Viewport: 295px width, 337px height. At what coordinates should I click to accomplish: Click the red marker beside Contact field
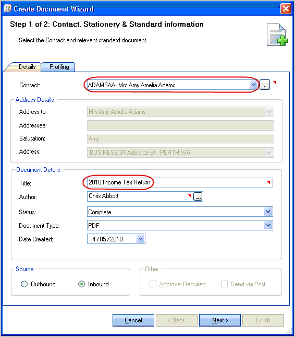275,83
